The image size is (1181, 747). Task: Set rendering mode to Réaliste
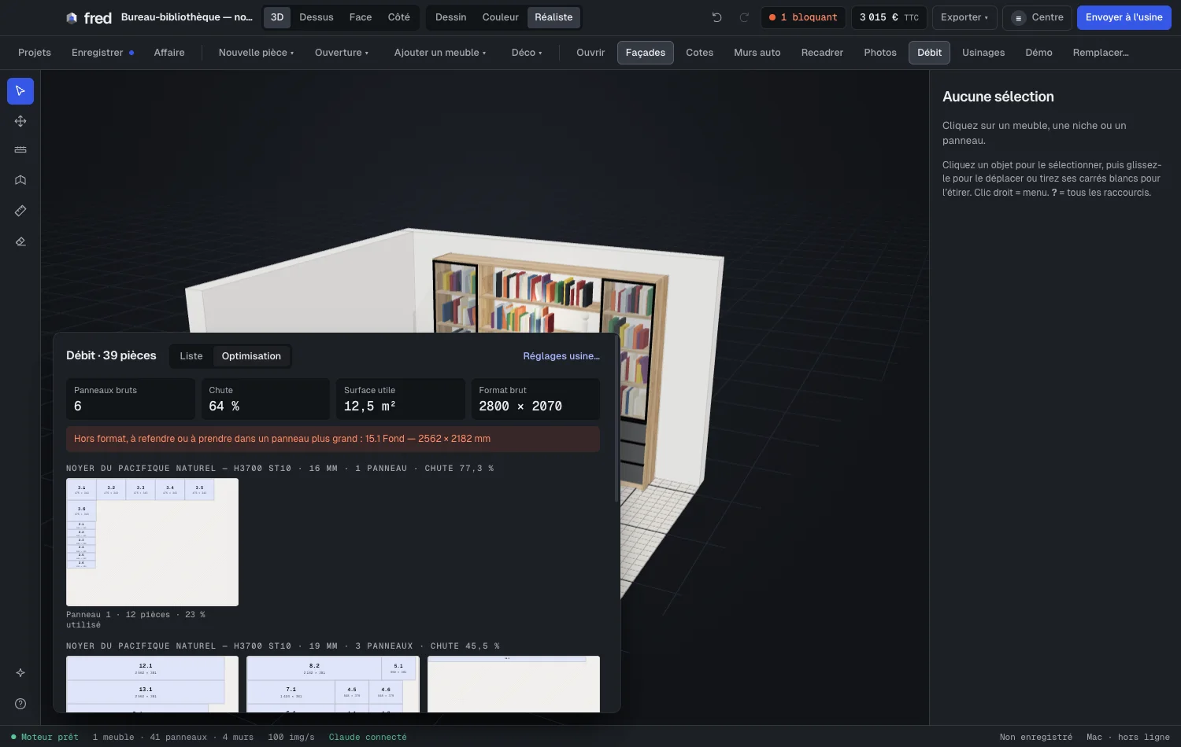[x=553, y=17]
